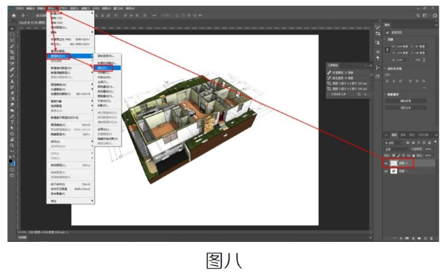Open the Edit Toolbar three-dots button
Viewport: 445px width, 278px height.
coord(12,151)
